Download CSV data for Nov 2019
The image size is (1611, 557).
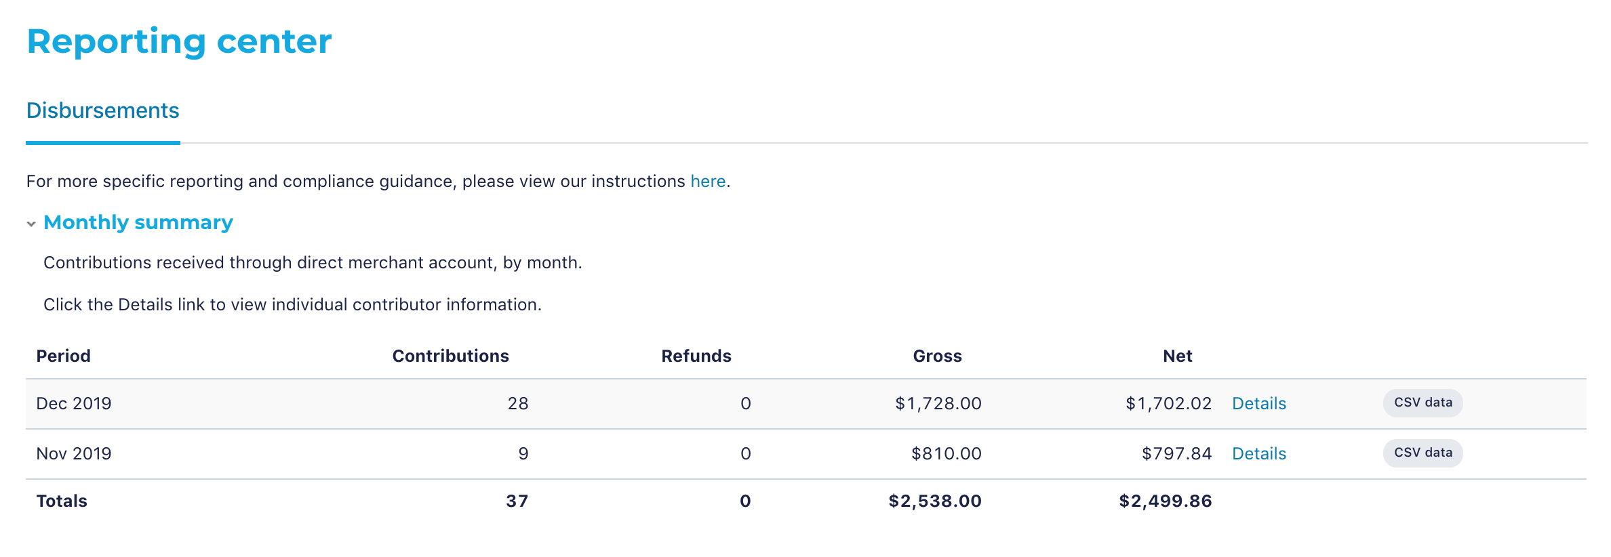(1423, 453)
